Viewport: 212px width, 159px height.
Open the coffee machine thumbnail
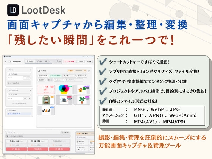coord(46,100)
